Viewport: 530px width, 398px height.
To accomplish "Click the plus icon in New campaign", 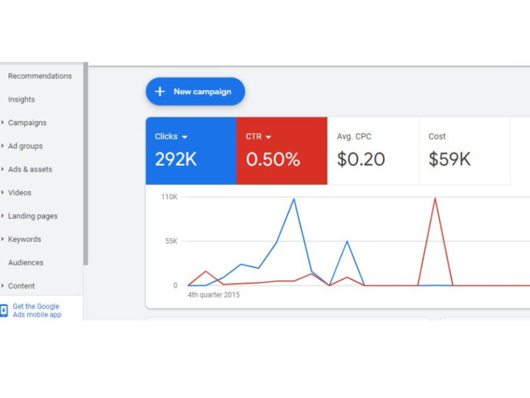I will [160, 91].
